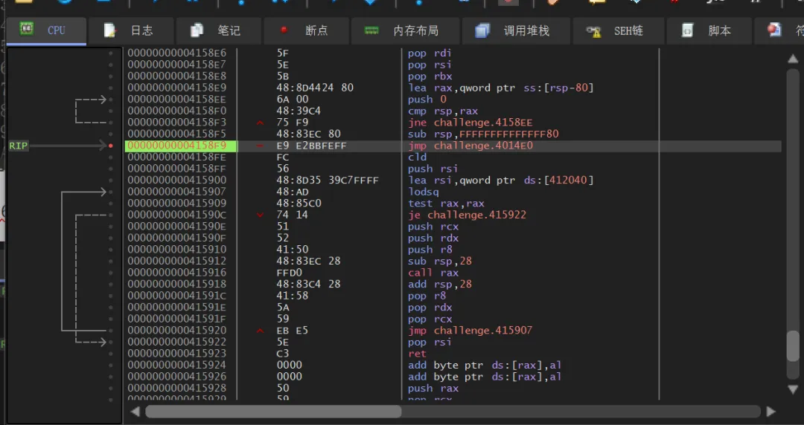Image resolution: width=804 pixels, height=425 pixels.
Task: Click the call stack cube icon
Action: pos(482,30)
